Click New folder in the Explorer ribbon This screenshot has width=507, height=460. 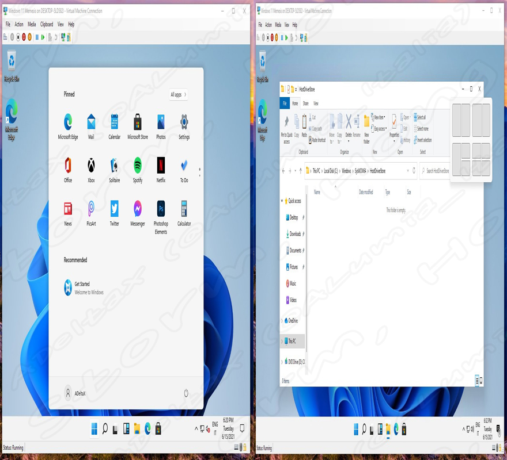click(366, 129)
